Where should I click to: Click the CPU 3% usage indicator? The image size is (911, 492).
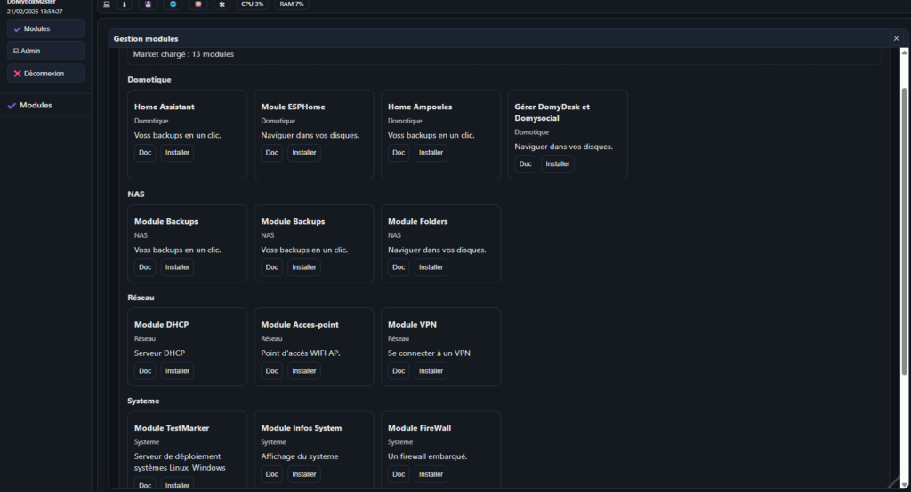pyautogui.click(x=253, y=4)
